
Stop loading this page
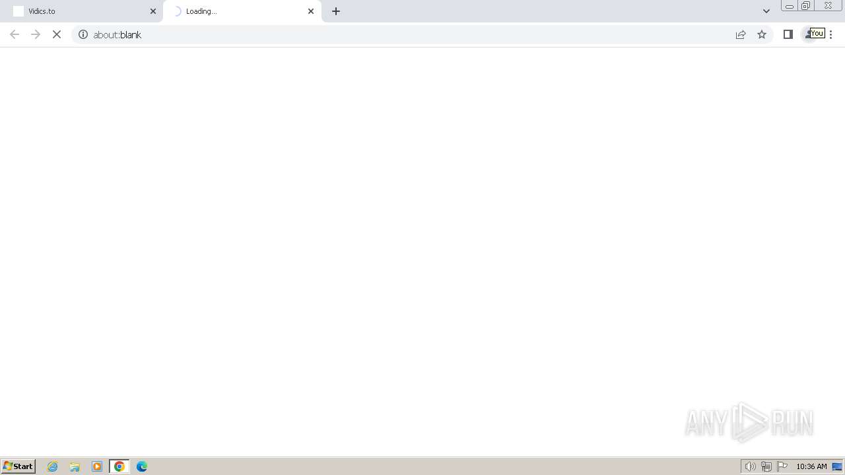coord(57,34)
